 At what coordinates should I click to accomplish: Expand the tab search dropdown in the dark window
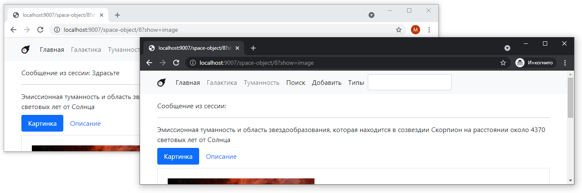tap(507, 48)
